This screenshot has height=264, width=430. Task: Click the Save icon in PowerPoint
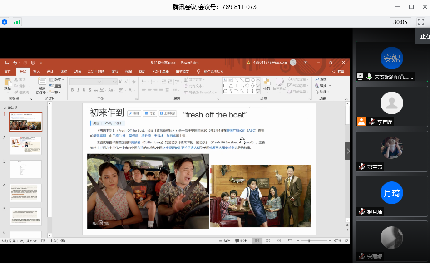[7, 63]
